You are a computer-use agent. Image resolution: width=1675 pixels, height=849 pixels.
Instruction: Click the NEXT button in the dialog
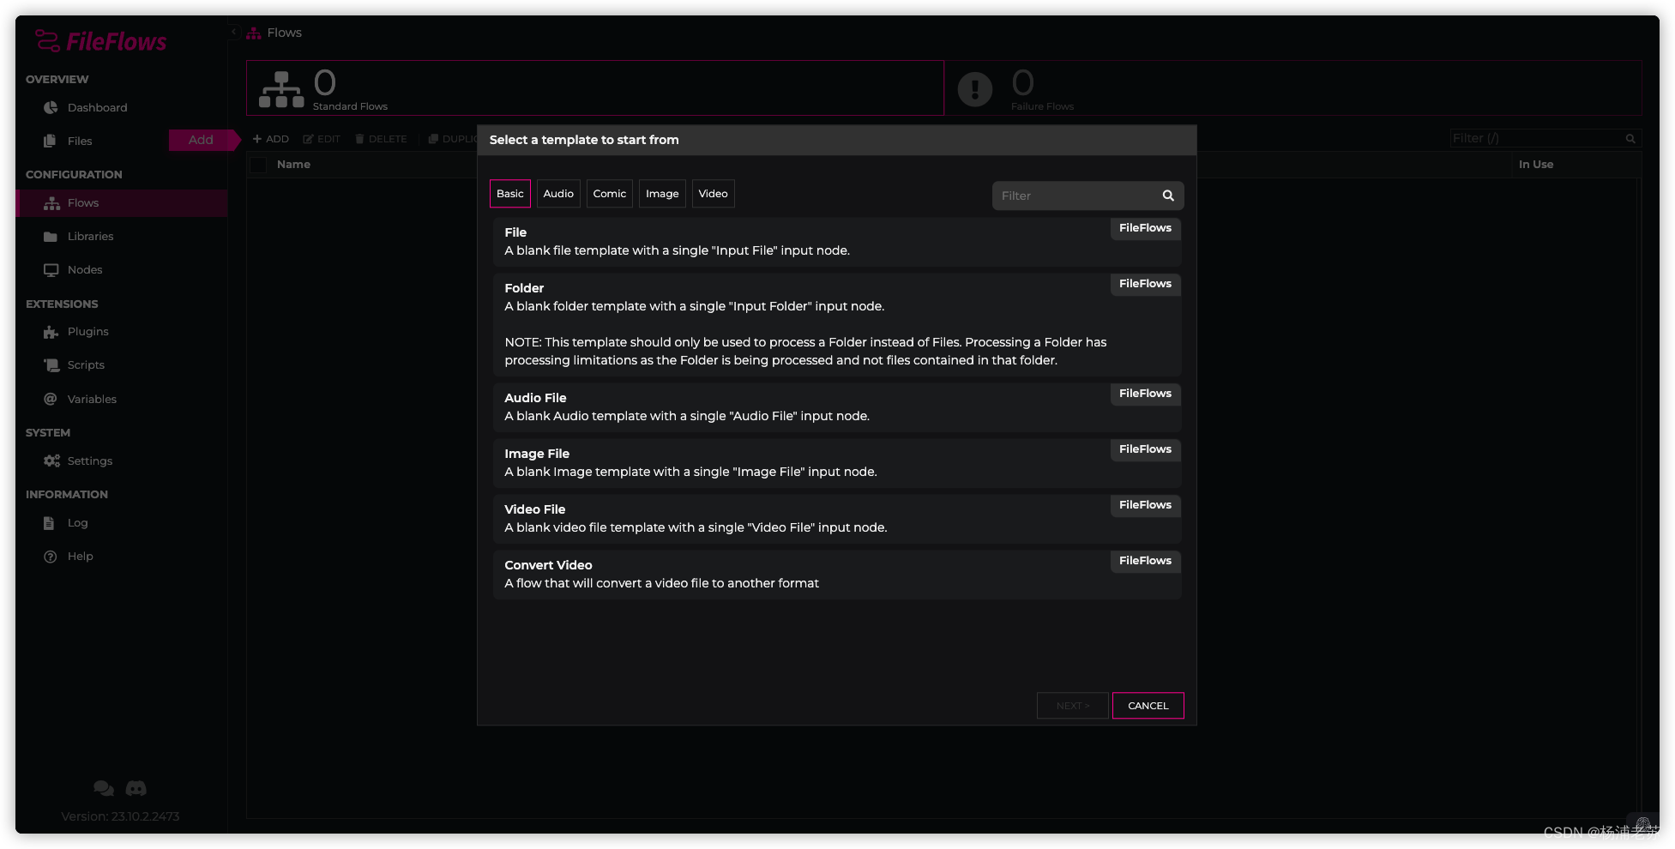[1073, 706]
